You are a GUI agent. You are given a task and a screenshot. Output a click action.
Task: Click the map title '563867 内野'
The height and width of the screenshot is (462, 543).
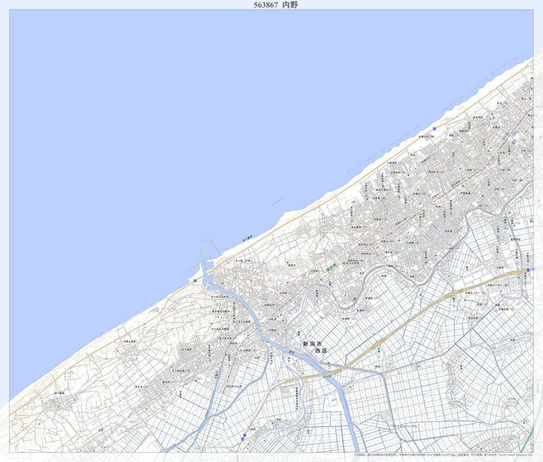pos(276,5)
